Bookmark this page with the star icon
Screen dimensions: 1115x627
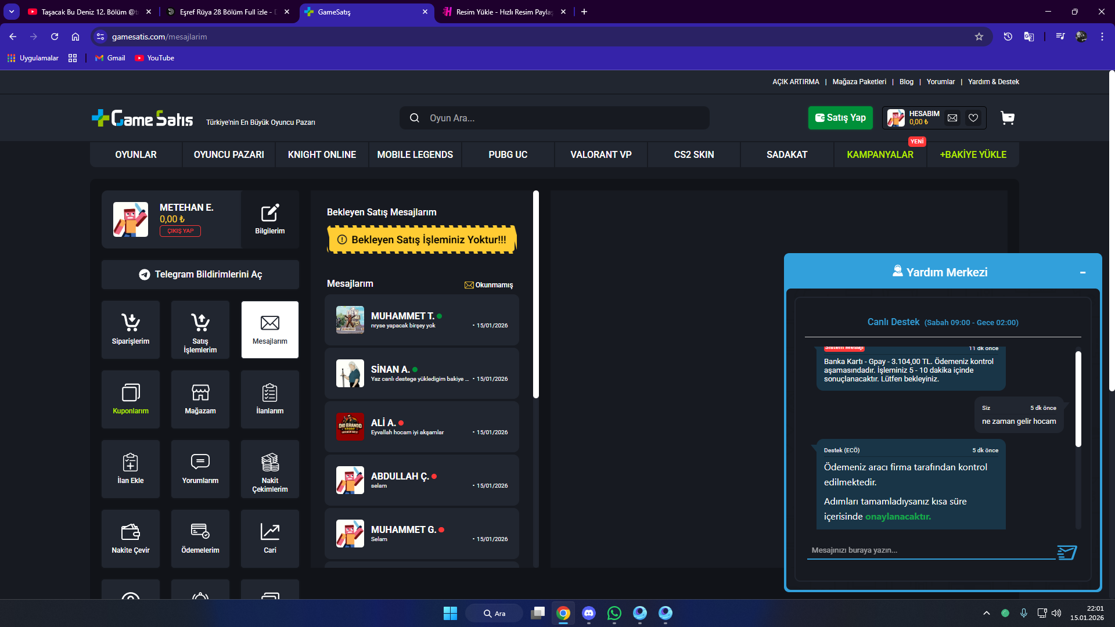[x=979, y=37]
